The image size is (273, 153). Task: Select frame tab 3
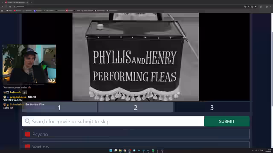coord(212,107)
